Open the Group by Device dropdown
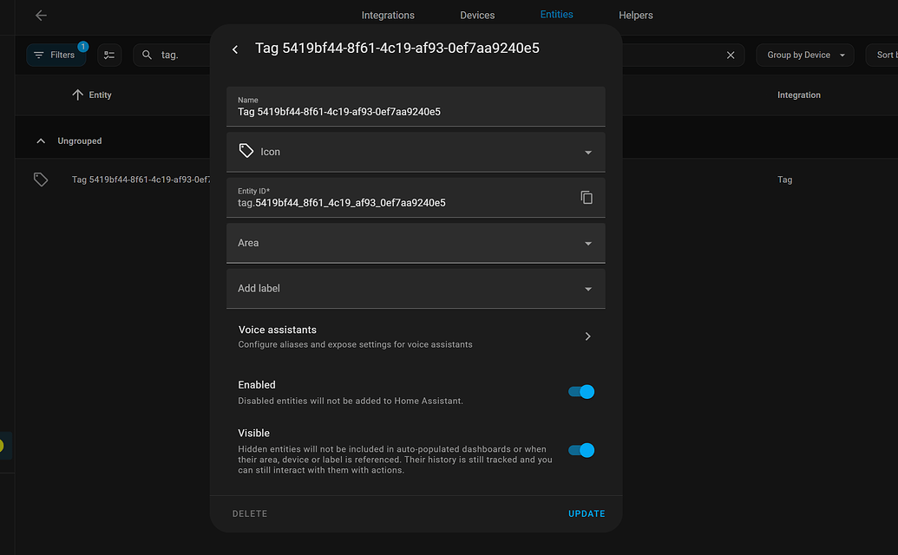This screenshot has width=898, height=555. (804, 55)
